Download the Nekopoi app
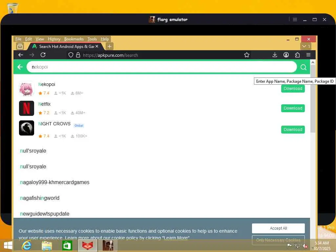336x252 pixels. click(293, 89)
